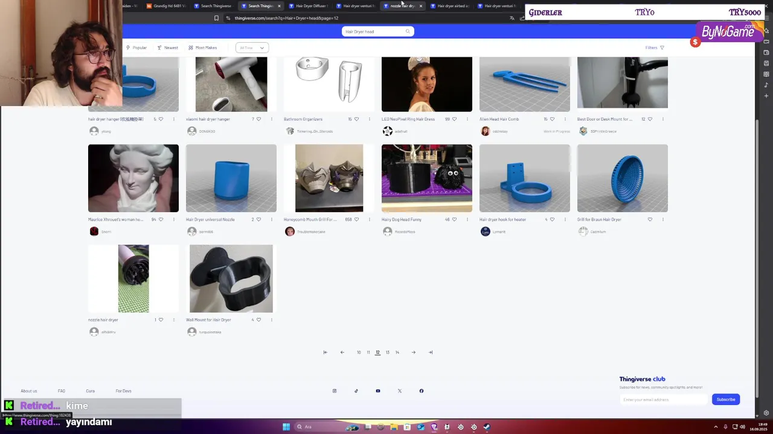Screen dimensions: 773x434
Task: Expand the Filters panel
Action: 655,48
